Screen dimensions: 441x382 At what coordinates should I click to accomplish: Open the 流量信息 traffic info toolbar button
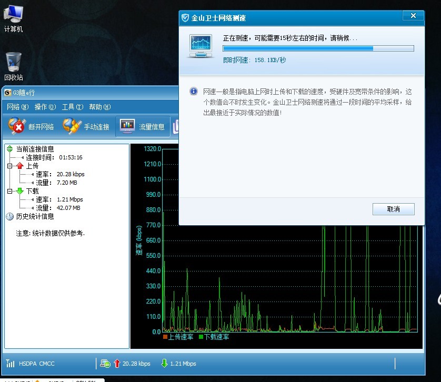coord(143,127)
